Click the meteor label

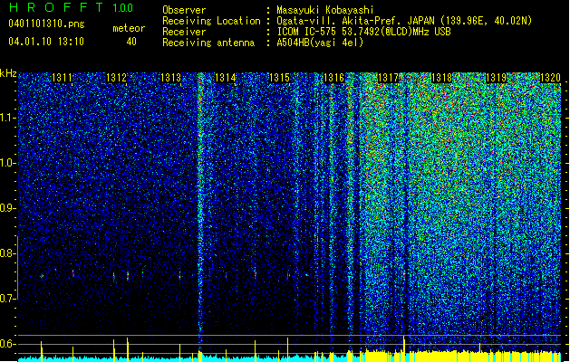click(x=129, y=28)
